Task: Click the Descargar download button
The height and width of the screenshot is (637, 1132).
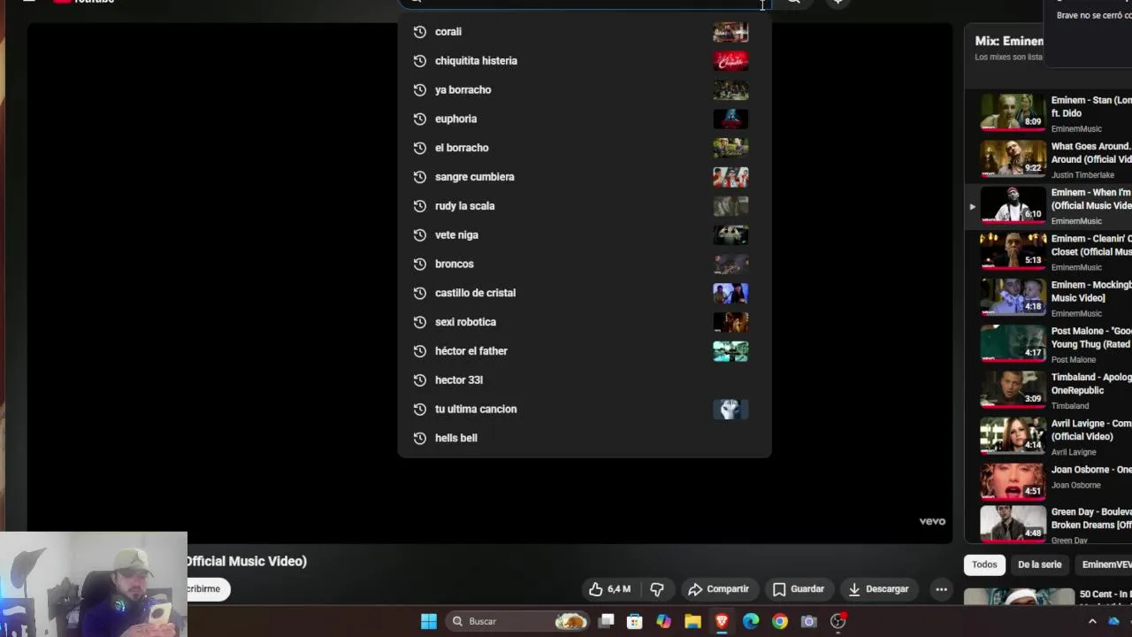Action: (878, 589)
